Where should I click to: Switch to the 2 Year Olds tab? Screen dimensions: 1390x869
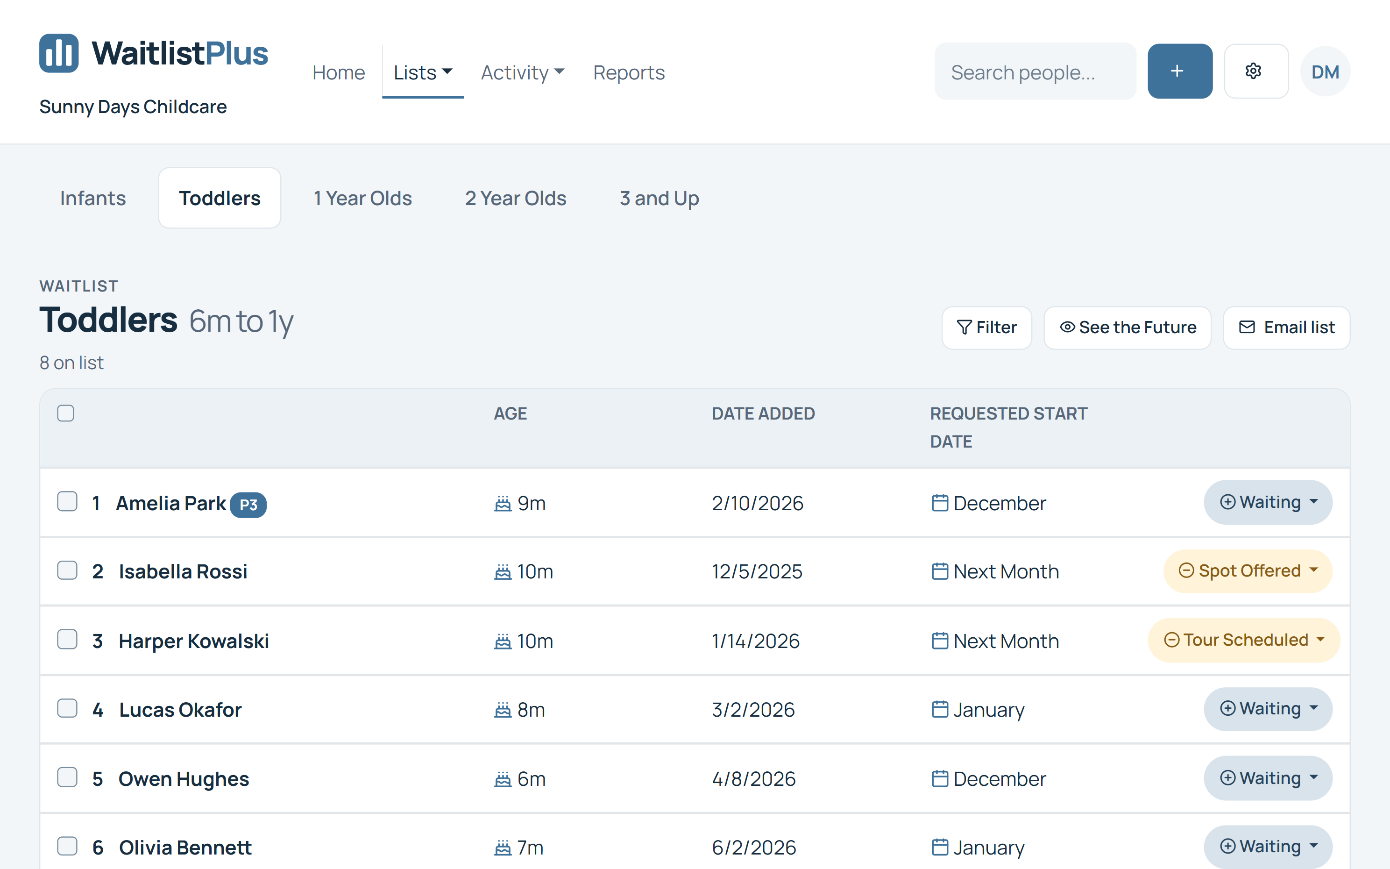pos(516,198)
